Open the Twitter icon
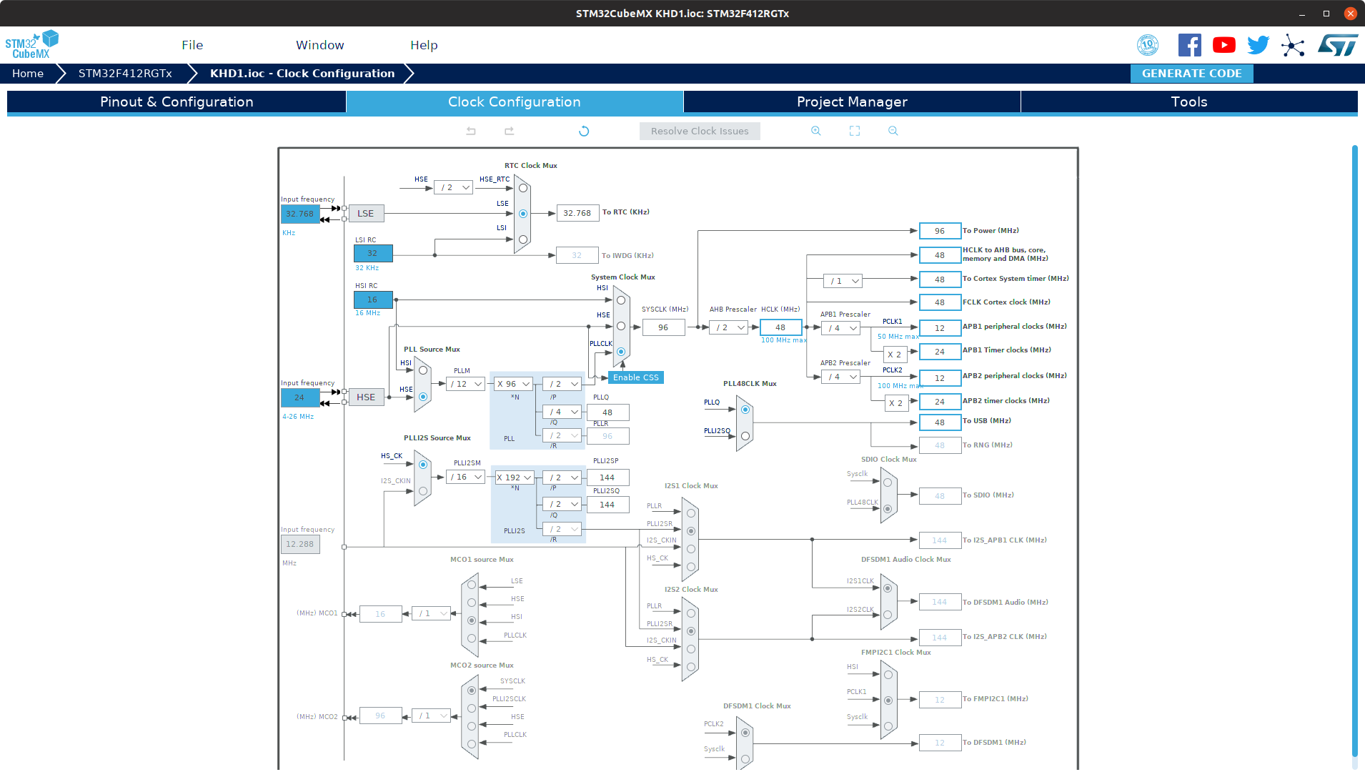Image resolution: width=1365 pixels, height=777 pixels. point(1259,45)
